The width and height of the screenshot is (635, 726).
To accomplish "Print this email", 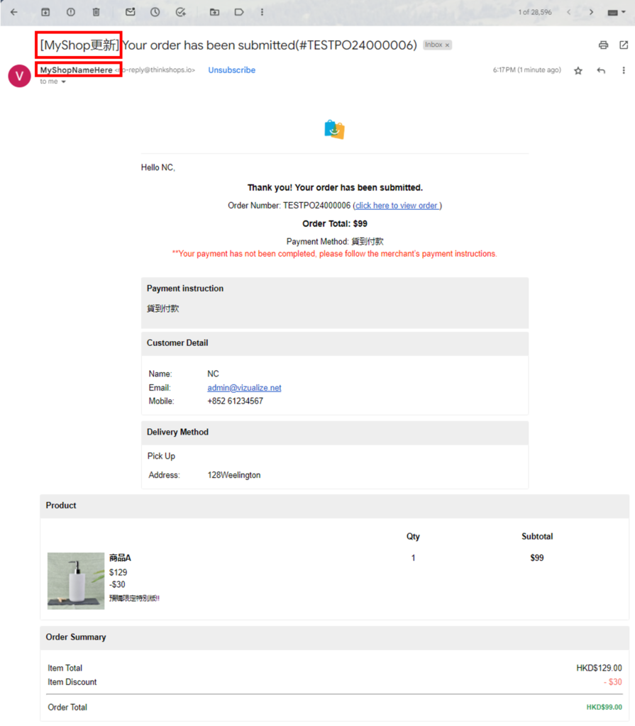I will (603, 45).
